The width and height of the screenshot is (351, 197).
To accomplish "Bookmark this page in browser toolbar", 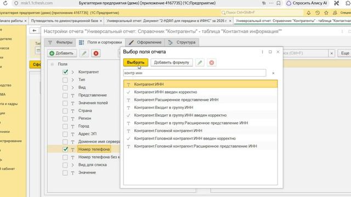I will [279, 3].
